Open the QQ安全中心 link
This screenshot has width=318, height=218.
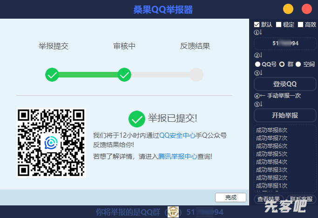pyautogui.click(x=177, y=135)
